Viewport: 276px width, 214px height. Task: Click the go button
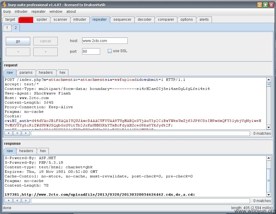pos(18,41)
